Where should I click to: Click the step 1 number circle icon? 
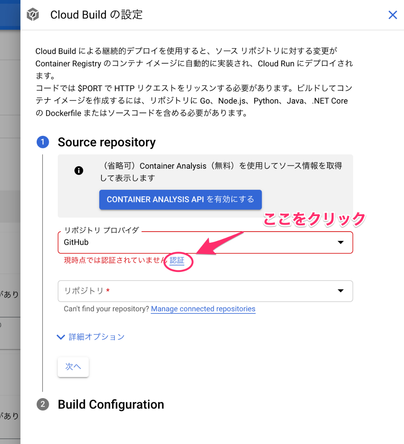(43, 142)
